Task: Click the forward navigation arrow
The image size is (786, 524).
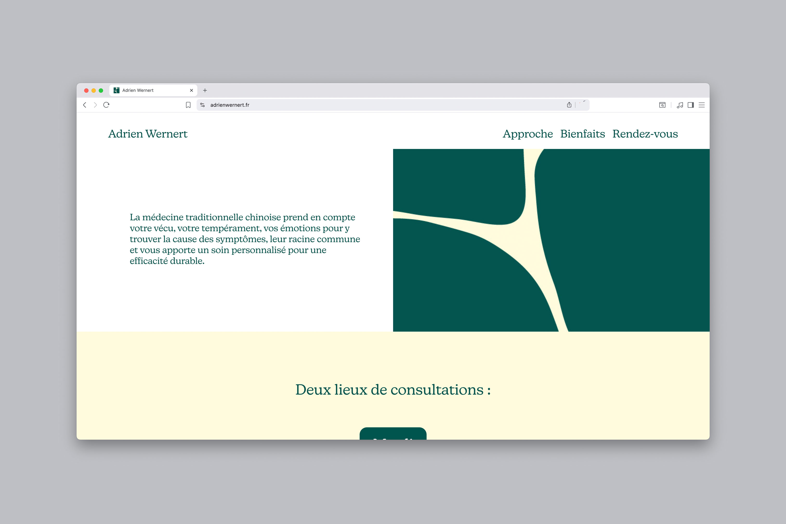Action: [x=95, y=105]
